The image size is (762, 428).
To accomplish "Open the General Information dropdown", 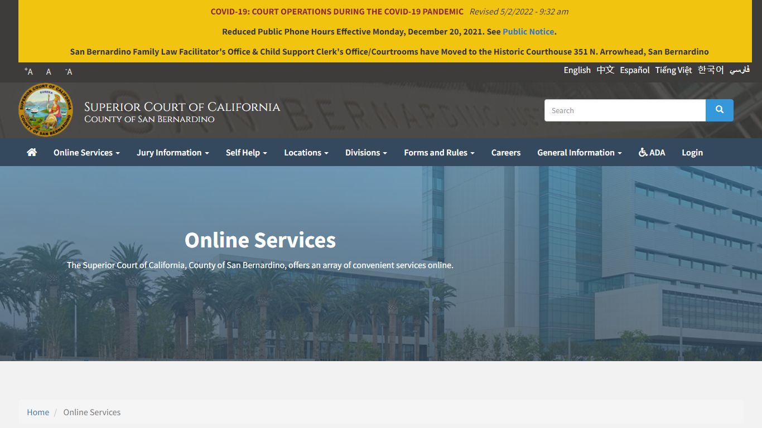I will tap(580, 152).
